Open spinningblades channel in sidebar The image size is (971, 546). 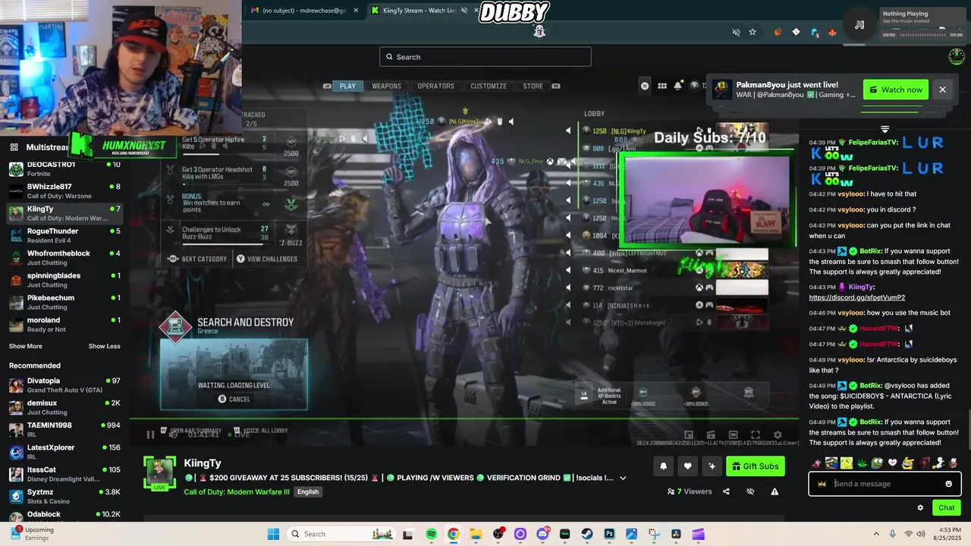pyautogui.click(x=64, y=280)
